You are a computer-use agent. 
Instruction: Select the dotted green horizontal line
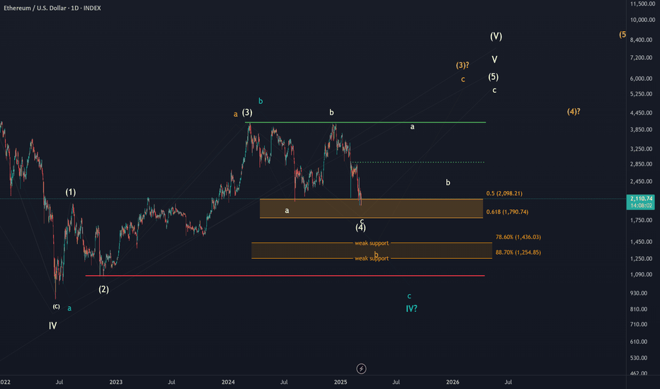[418, 163]
